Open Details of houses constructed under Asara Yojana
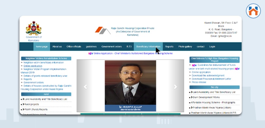 pyautogui.click(x=46, y=87)
